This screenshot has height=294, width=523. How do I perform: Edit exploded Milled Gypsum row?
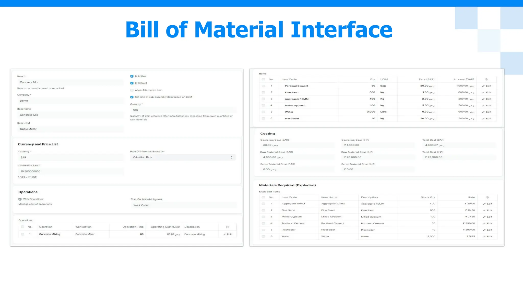point(487,217)
